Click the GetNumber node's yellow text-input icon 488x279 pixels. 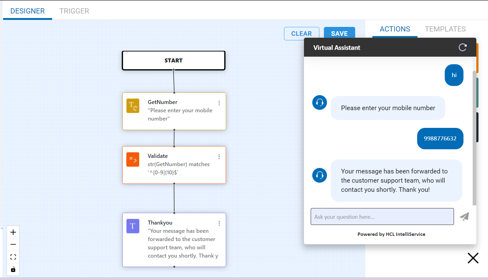click(133, 106)
